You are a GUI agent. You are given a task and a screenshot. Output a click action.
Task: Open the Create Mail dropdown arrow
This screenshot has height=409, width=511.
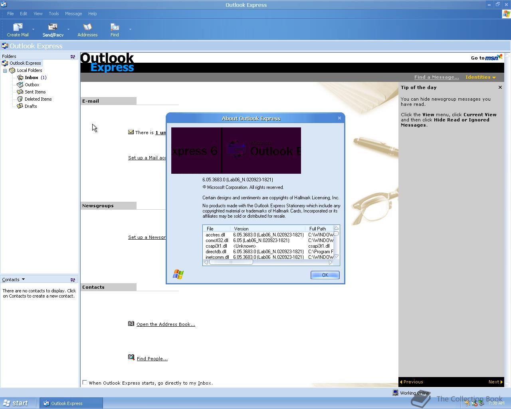[x=33, y=29]
